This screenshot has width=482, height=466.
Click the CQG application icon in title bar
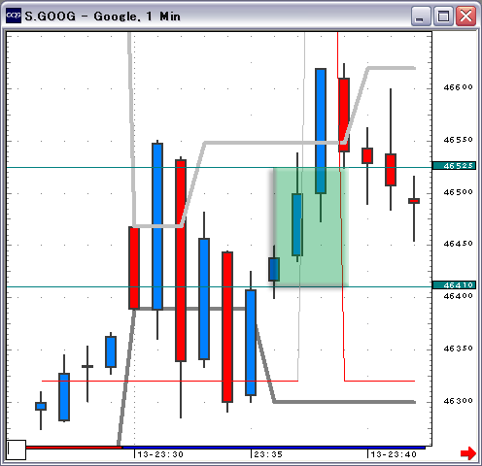[x=14, y=16]
